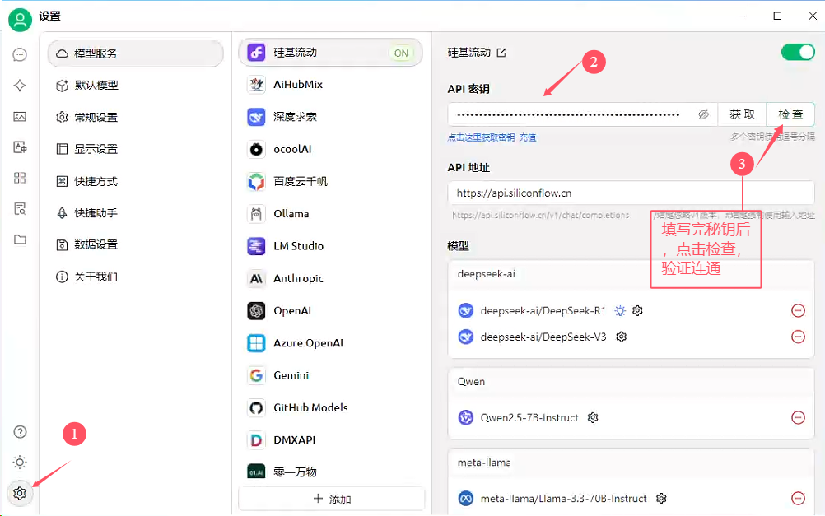Select 默认模型 settings section
825x516 pixels.
point(136,86)
